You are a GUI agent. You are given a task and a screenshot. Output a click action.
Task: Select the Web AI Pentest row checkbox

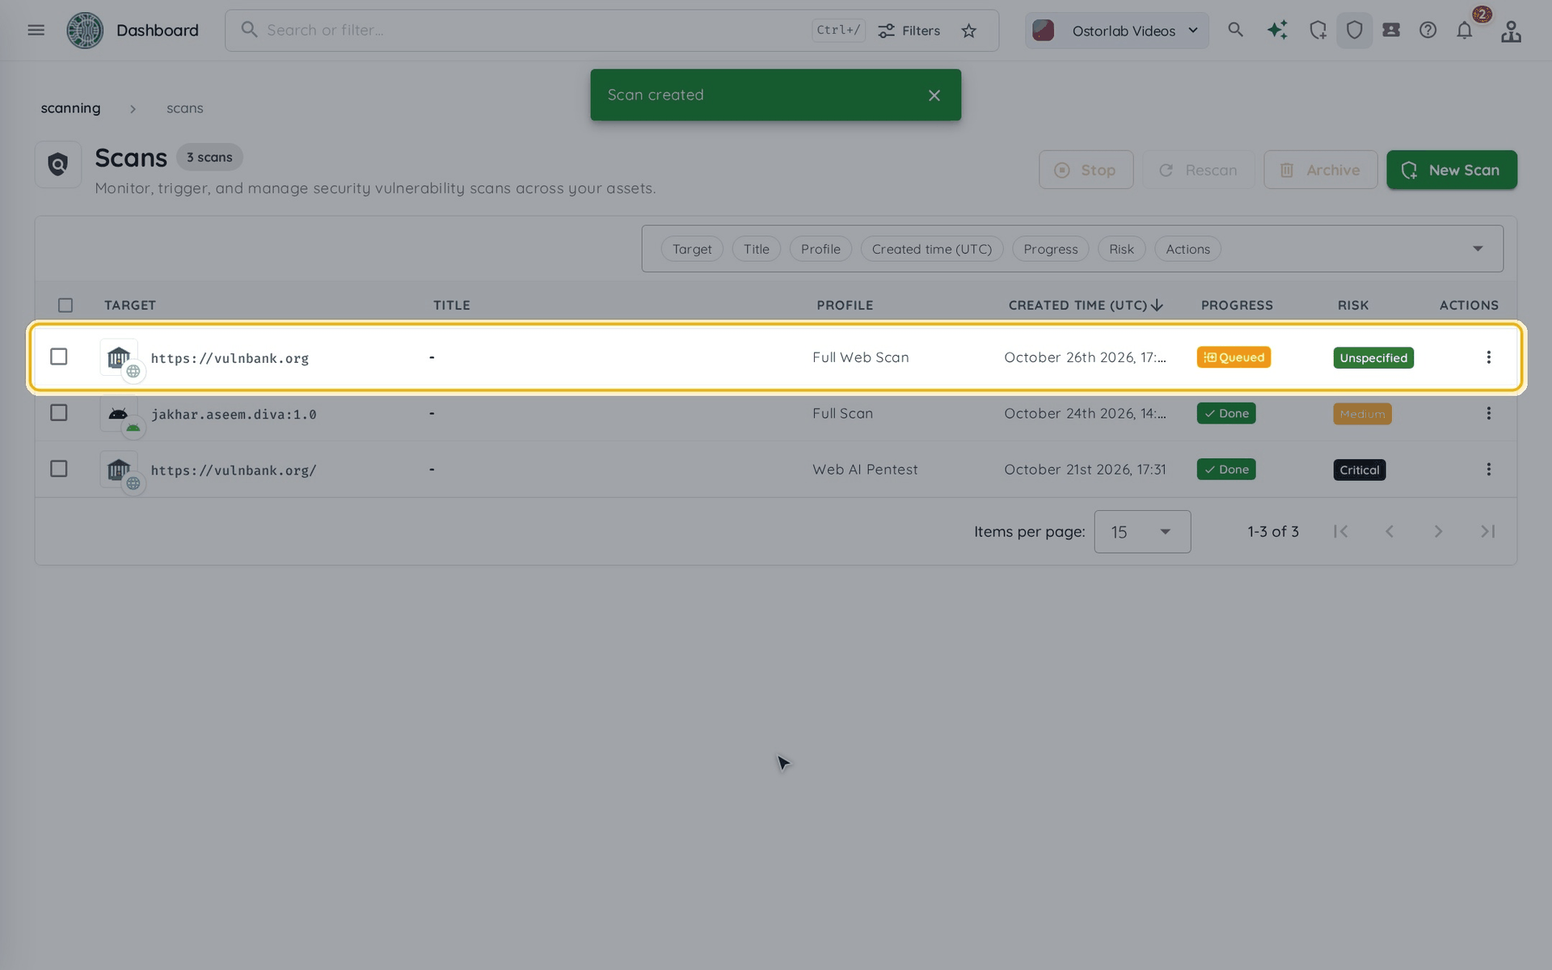click(x=59, y=469)
